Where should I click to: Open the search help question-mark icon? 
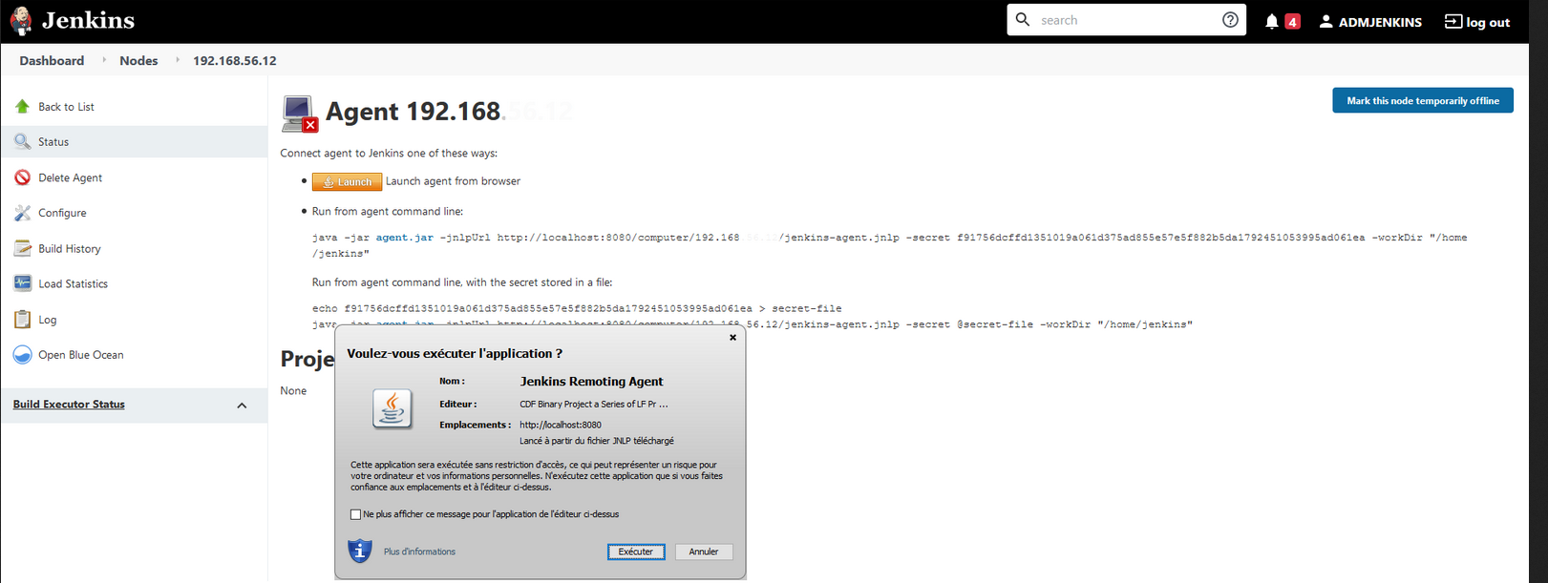1230,20
